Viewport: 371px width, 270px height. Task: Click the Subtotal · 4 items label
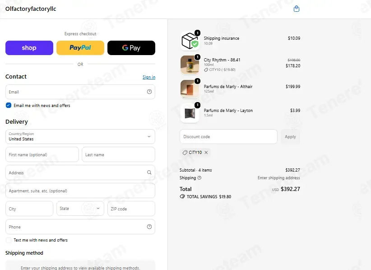[x=196, y=170]
